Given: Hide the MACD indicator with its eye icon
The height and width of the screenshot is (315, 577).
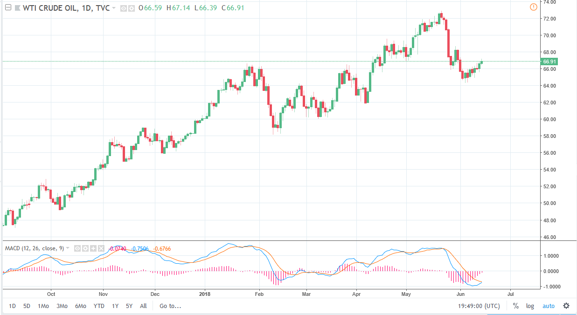Looking at the screenshot, I should click(78, 249).
